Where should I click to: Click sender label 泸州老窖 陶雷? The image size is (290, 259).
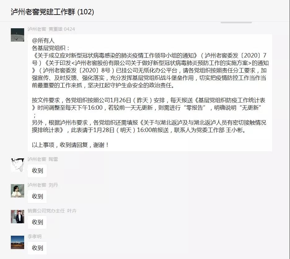43,159
